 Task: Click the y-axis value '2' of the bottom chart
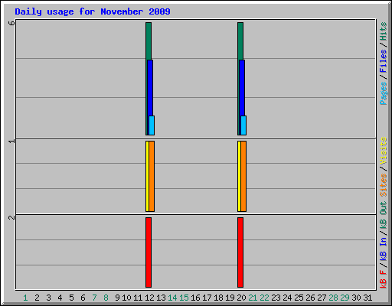coord(11,217)
